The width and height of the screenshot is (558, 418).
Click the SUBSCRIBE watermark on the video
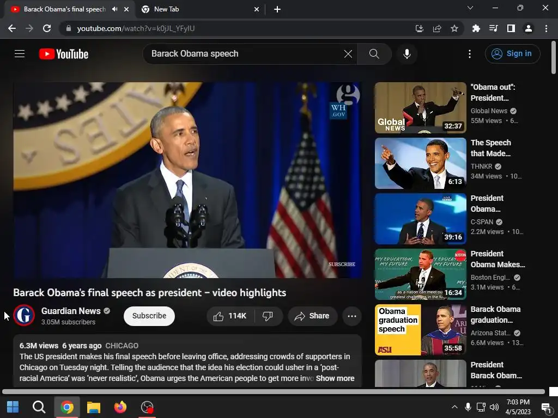point(342,264)
